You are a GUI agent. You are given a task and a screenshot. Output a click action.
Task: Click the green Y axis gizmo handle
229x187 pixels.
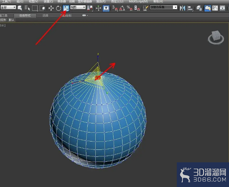[107, 93]
